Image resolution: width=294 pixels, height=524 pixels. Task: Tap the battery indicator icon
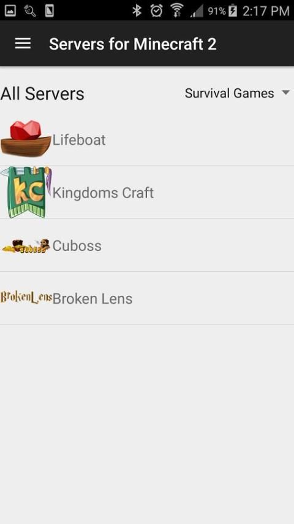[x=233, y=10]
